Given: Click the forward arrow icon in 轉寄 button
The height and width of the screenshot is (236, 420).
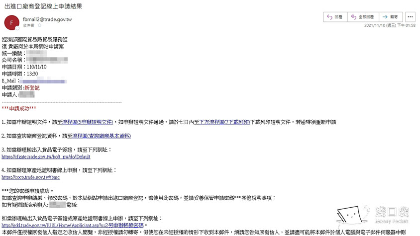Looking at the screenshot, I should click(x=385, y=17).
